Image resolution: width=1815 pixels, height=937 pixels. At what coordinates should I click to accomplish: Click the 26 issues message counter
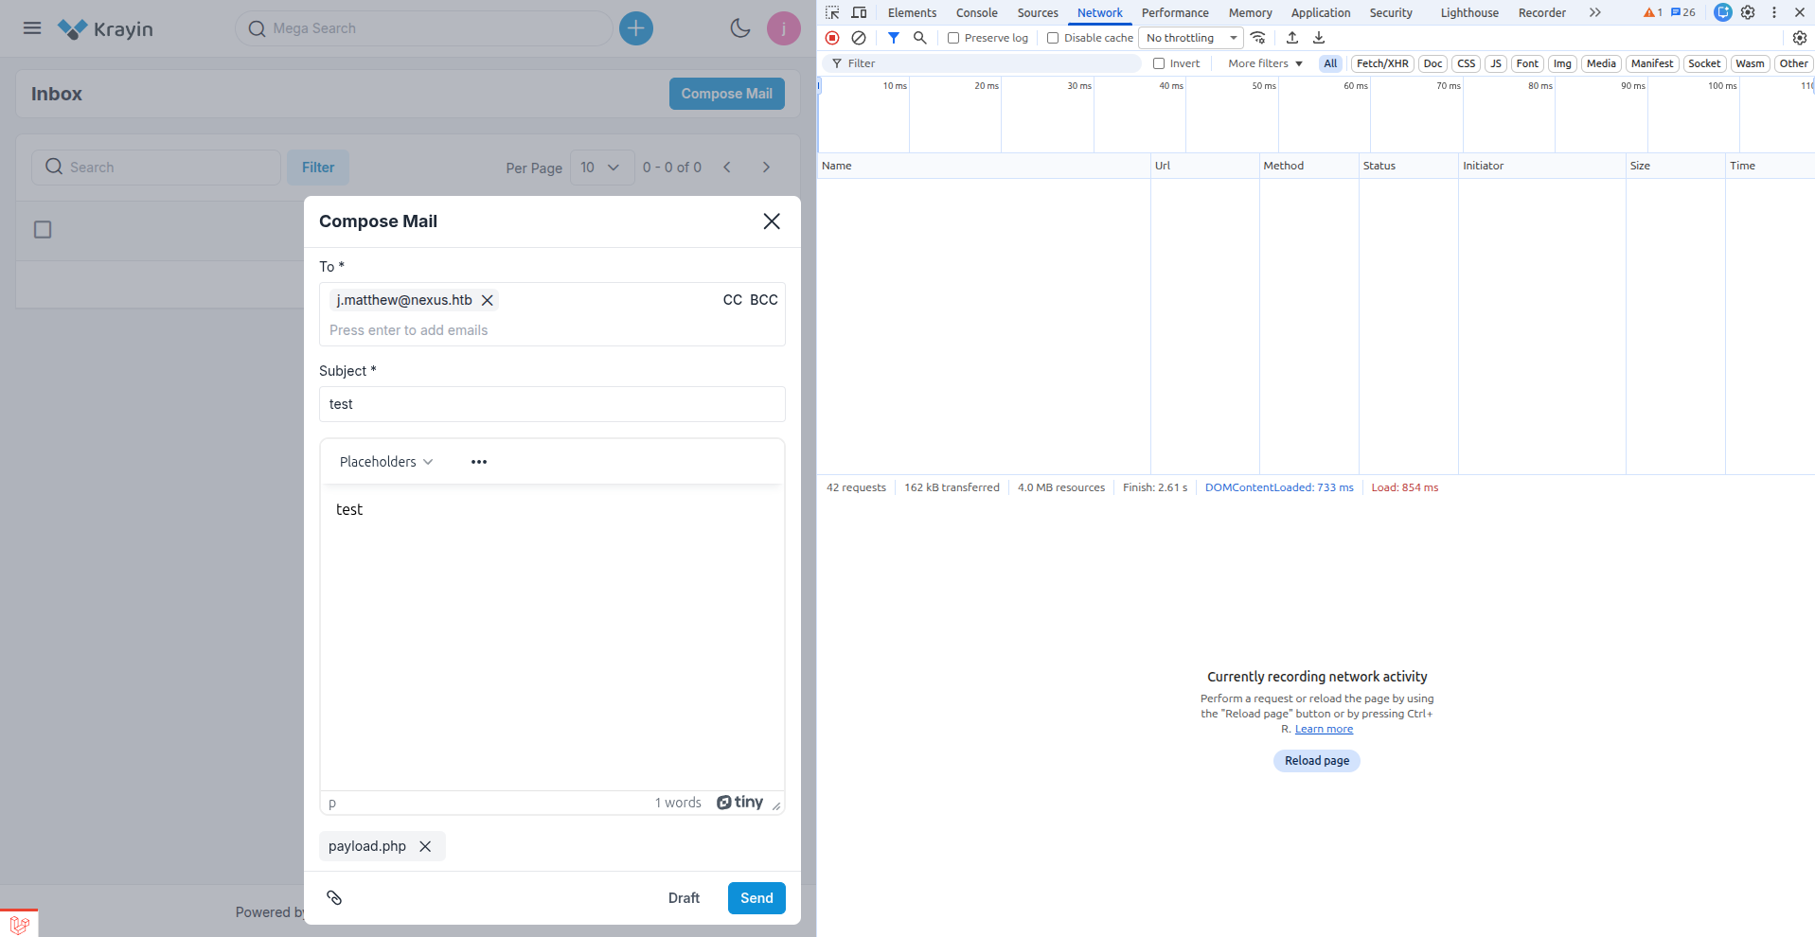[x=1683, y=12]
